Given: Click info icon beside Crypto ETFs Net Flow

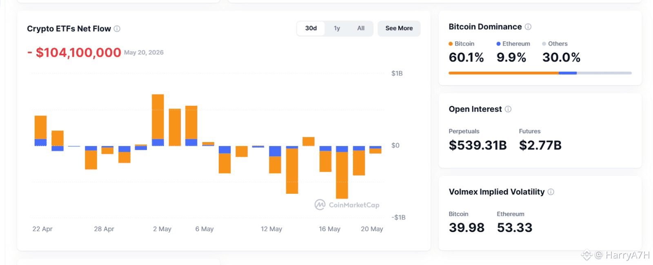Looking at the screenshot, I should click(117, 28).
